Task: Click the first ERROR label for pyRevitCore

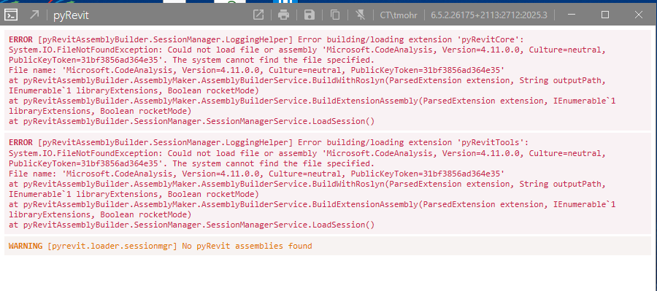Action: tap(21, 40)
